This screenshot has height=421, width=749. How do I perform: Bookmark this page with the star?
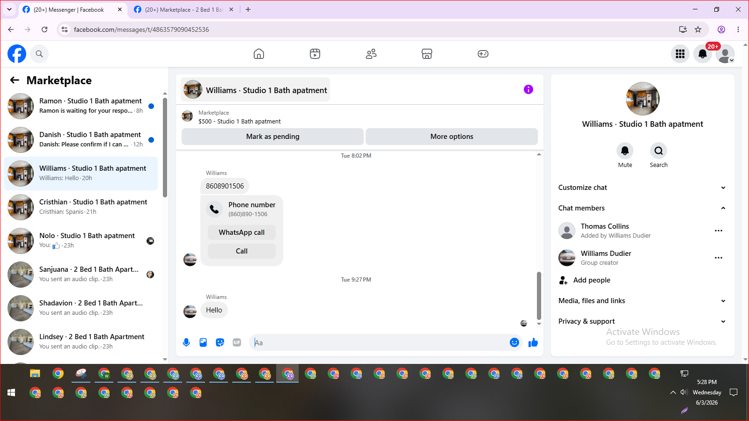[x=698, y=29]
